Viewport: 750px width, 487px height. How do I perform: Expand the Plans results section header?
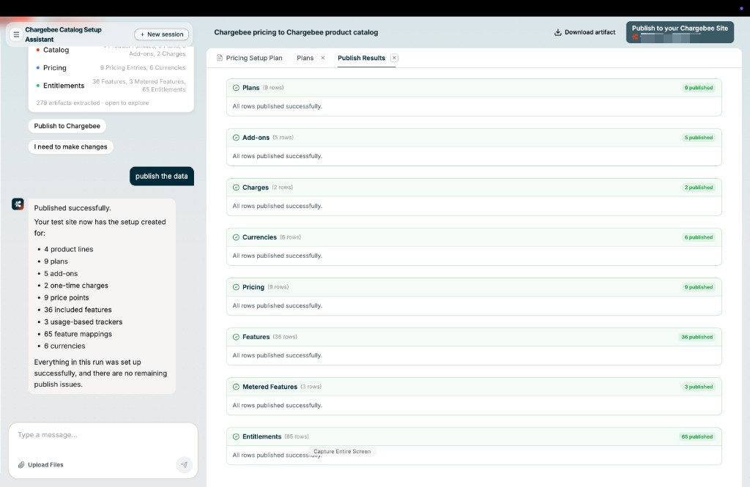pos(474,88)
